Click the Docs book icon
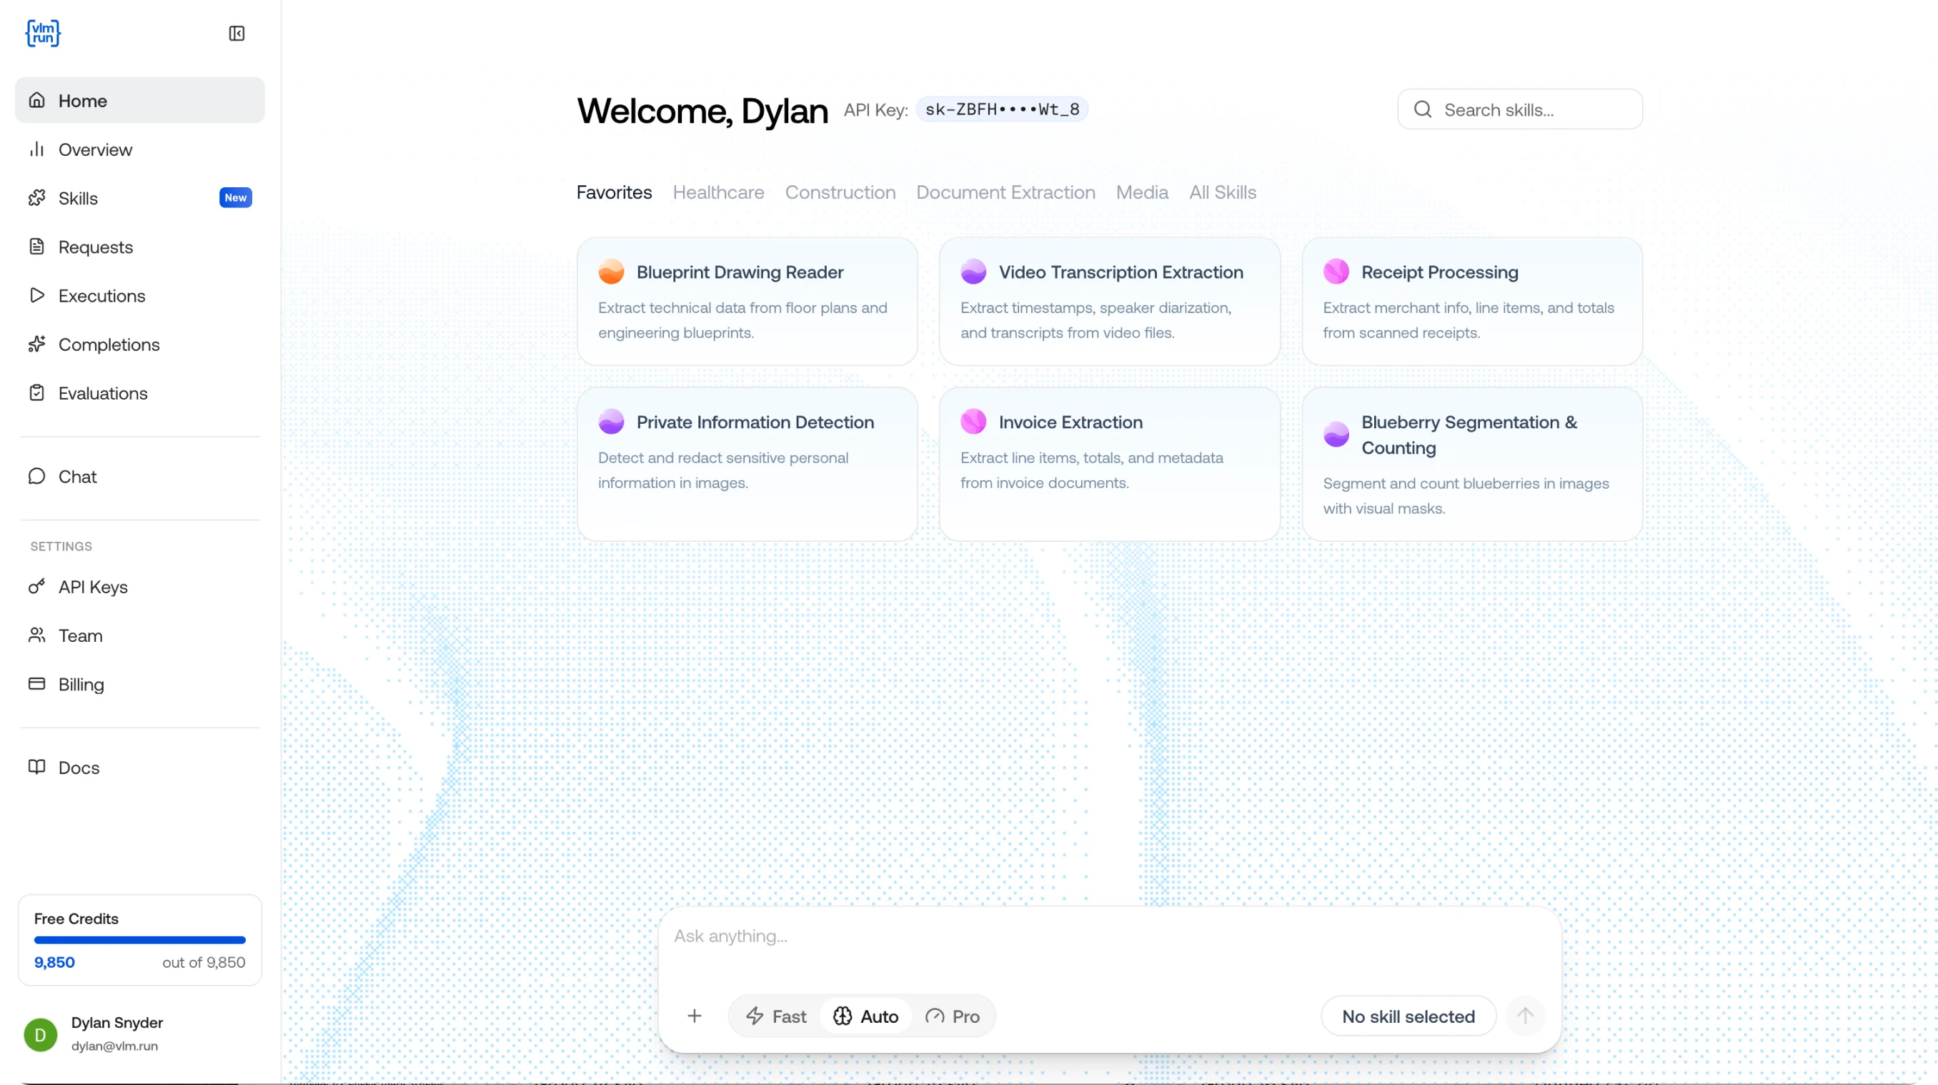The image size is (1938, 1085). pyautogui.click(x=37, y=767)
